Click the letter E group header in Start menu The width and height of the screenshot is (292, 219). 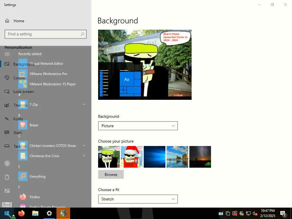[x=19, y=167]
